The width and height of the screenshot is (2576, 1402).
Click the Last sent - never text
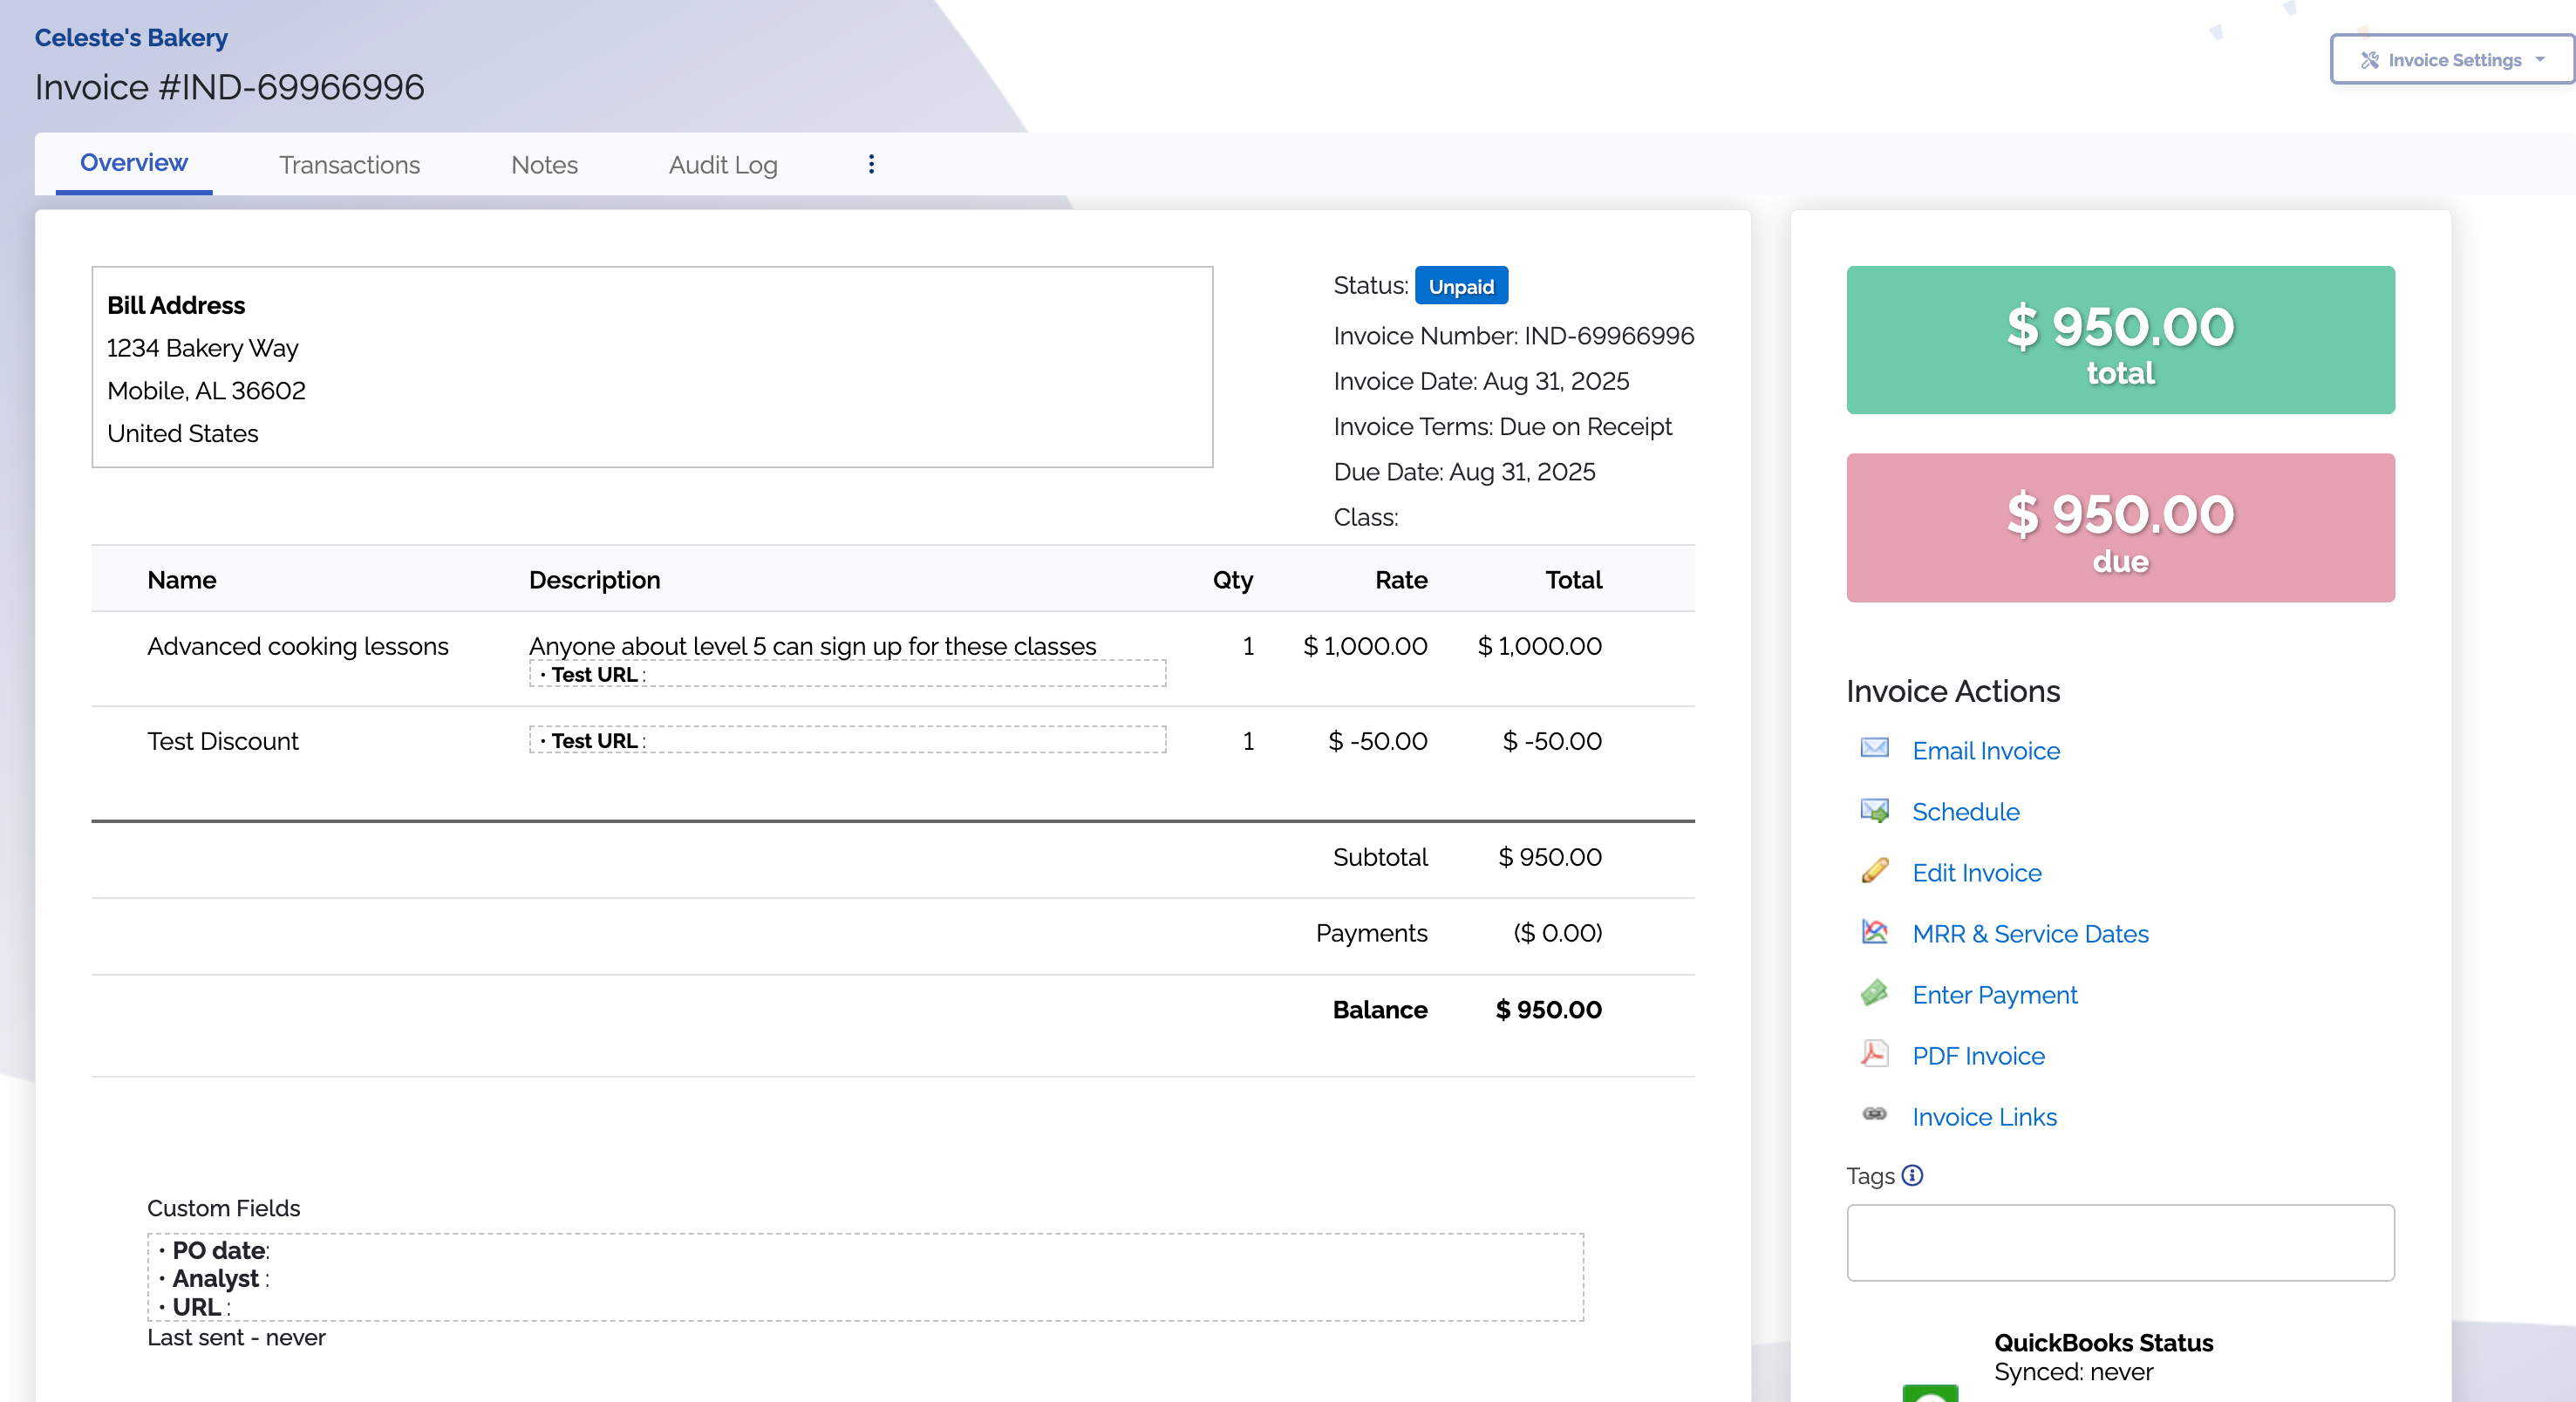(x=236, y=1338)
